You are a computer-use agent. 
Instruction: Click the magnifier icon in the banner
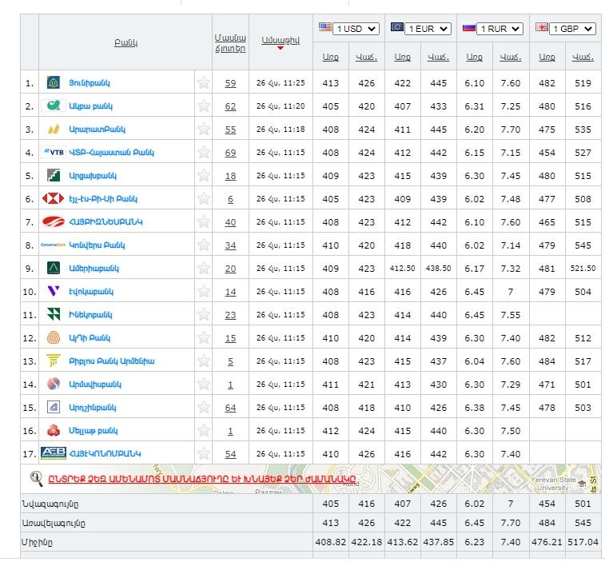[x=36, y=479]
